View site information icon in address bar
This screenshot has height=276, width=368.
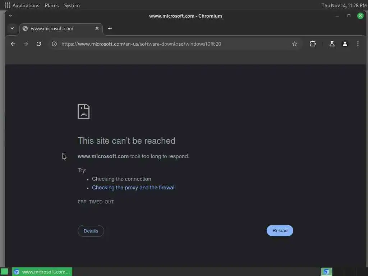tap(54, 44)
